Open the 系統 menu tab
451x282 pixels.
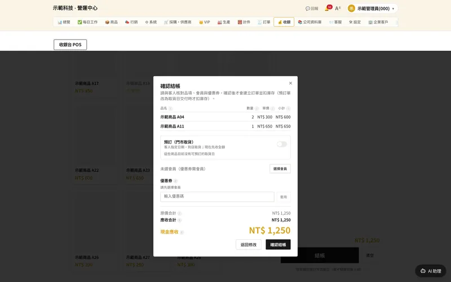(151, 22)
